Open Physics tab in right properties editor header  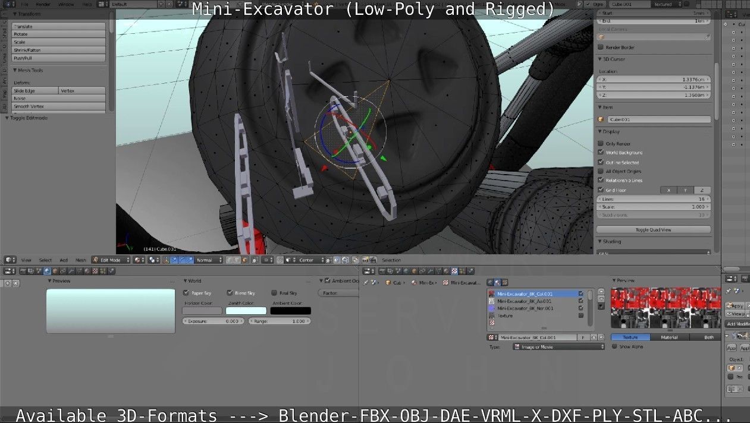pos(470,271)
